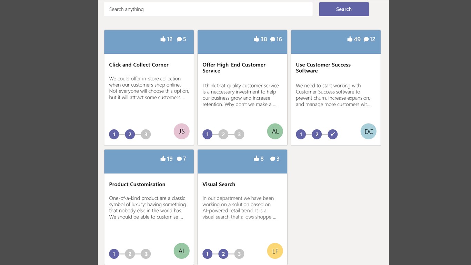This screenshot has height=265, width=471.
Task: Click thumbs-up icon on Visual Search card
Action: [256, 159]
